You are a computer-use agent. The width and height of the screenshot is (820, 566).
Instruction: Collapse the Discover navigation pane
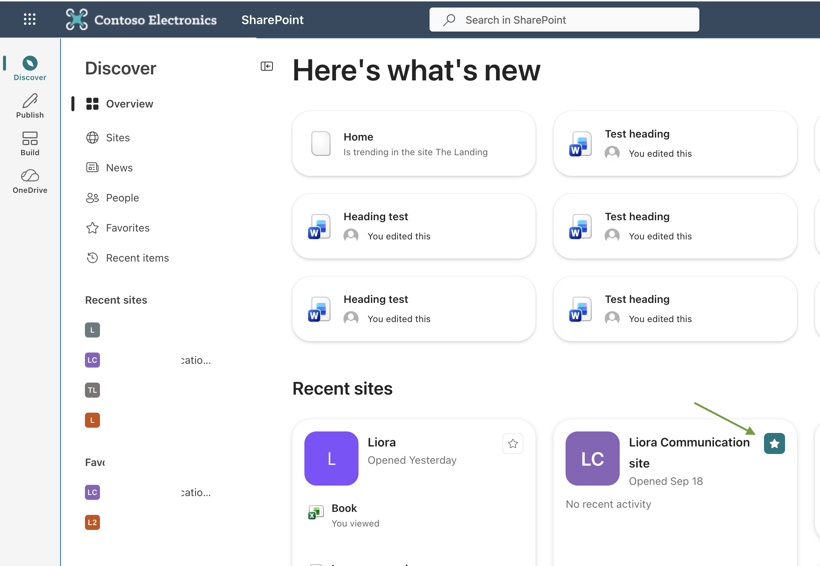click(267, 67)
